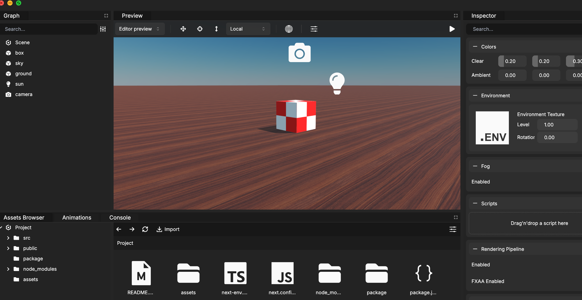This screenshot has height=300, width=582.
Task: Open preview settings sliders icon
Action: pyautogui.click(x=314, y=29)
